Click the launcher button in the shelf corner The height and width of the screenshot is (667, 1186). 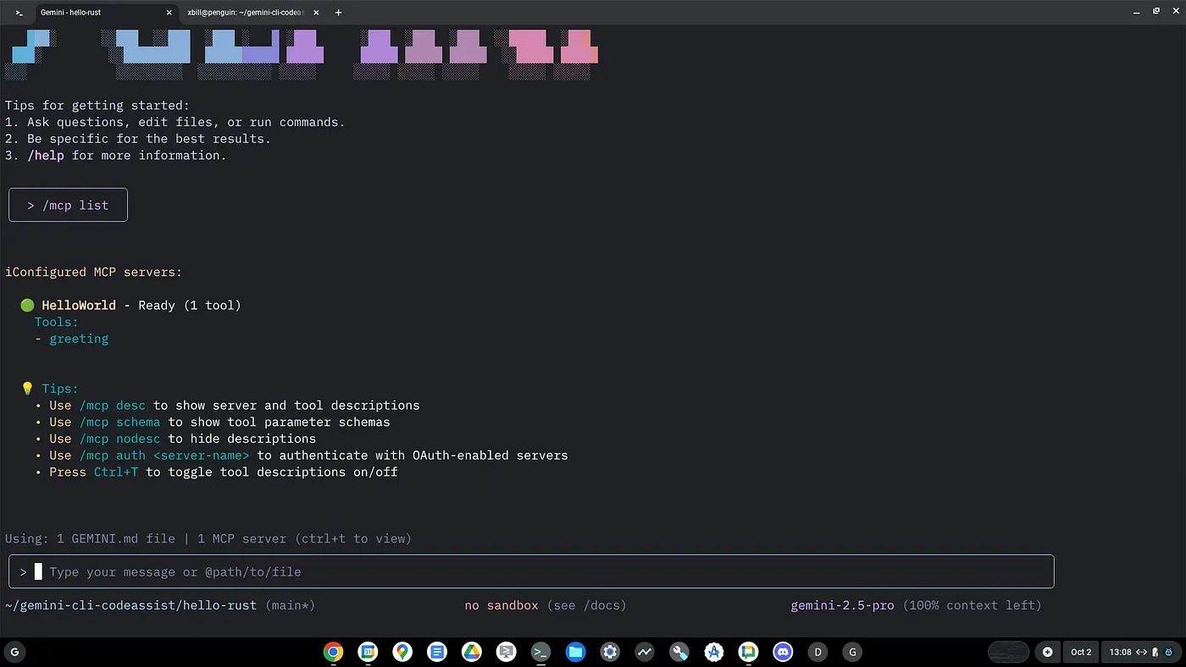pos(14,652)
